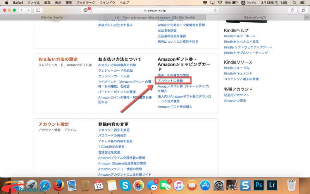Open Photos from the dock

pyautogui.click(x=139, y=185)
